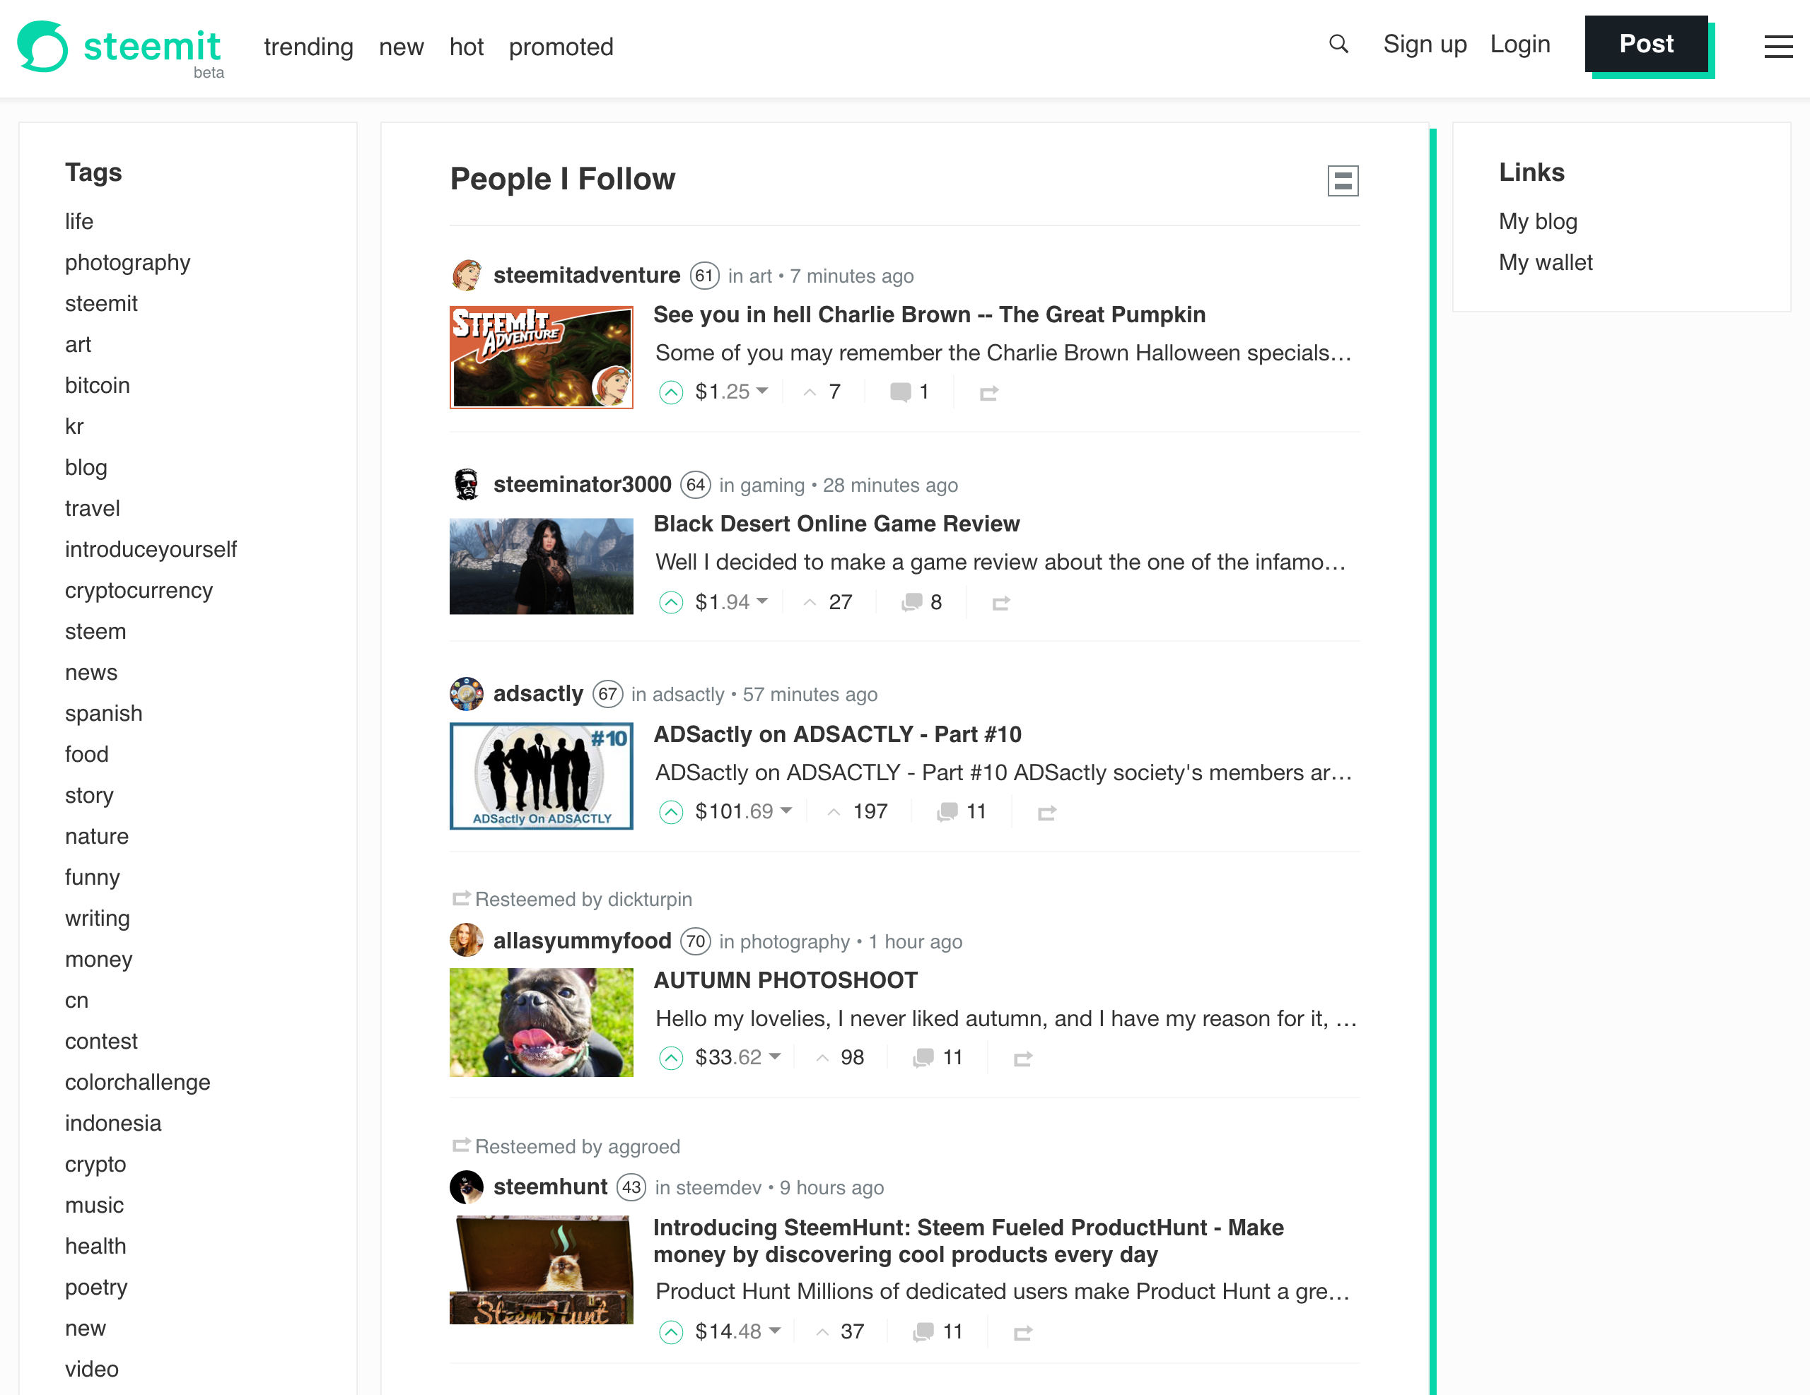1810x1395 pixels.
Task: Upvote the Charlie Brown Great Pumpkin post
Action: click(670, 392)
